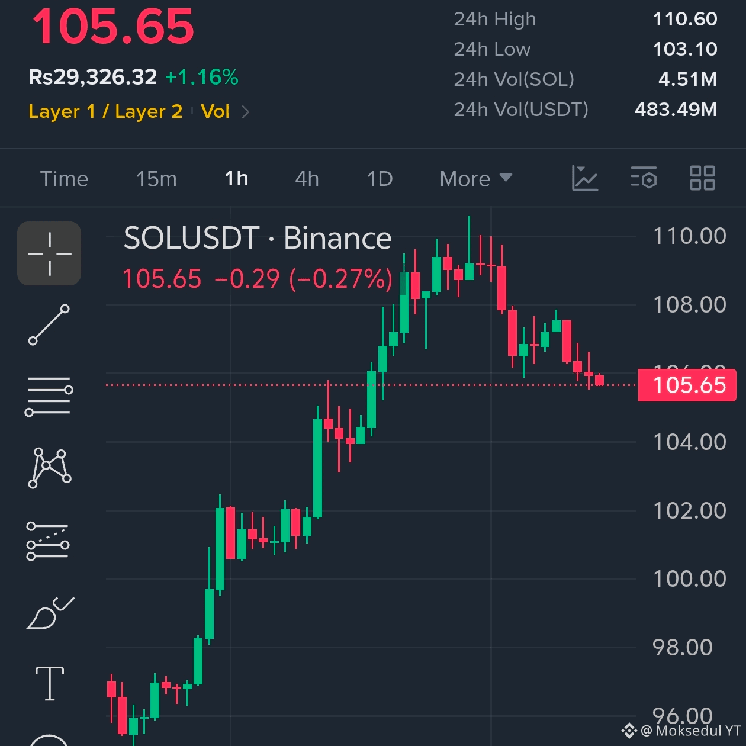
Task: Expand the More intervals dropdown
Action: tap(475, 179)
